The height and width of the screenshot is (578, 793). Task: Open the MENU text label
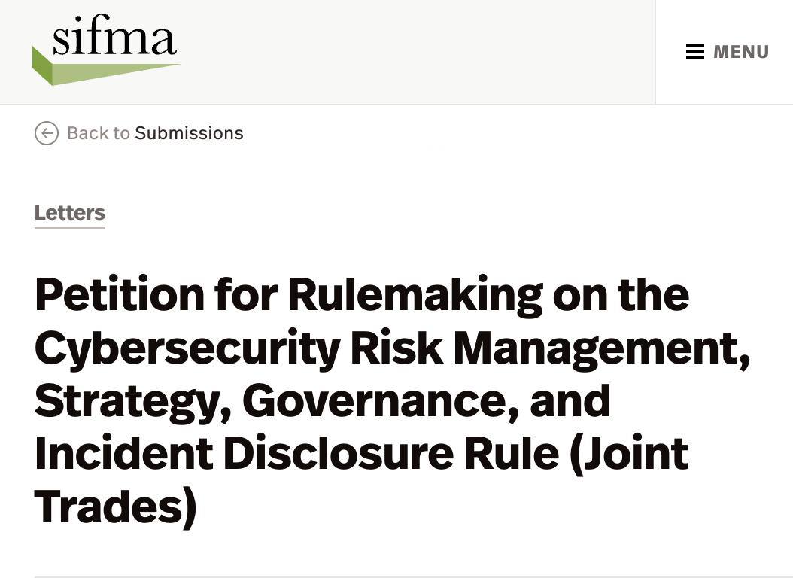(x=741, y=52)
